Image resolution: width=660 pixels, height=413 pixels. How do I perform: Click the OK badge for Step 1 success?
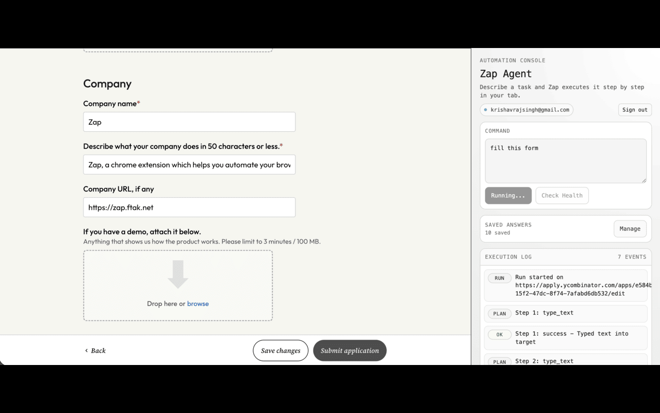click(500, 335)
